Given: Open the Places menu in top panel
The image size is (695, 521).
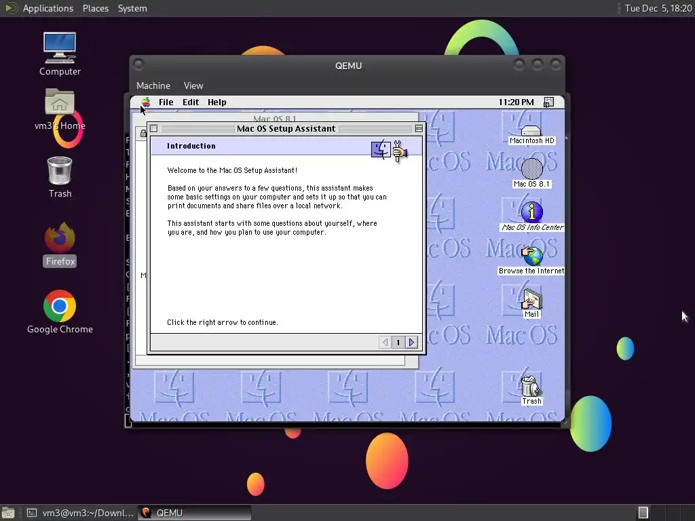Looking at the screenshot, I should (x=95, y=8).
